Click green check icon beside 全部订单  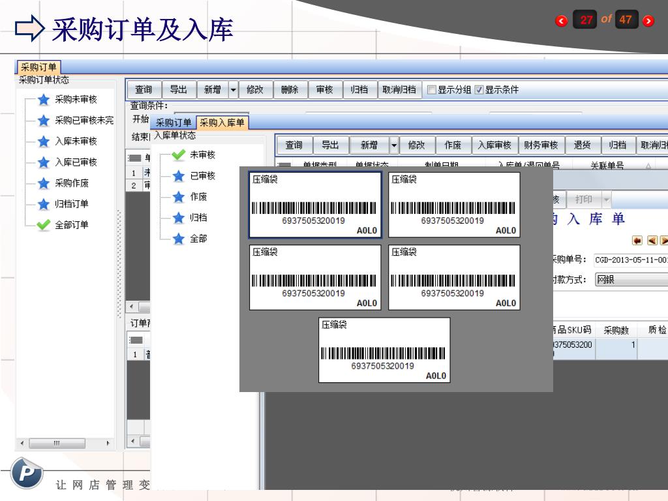[44, 224]
